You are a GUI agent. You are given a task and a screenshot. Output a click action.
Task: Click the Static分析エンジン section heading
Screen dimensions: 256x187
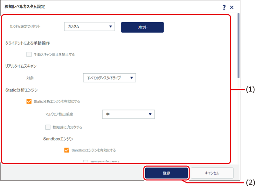point(22,90)
